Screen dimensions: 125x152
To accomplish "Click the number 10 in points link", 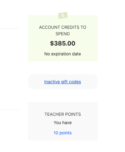I will point(56,133).
